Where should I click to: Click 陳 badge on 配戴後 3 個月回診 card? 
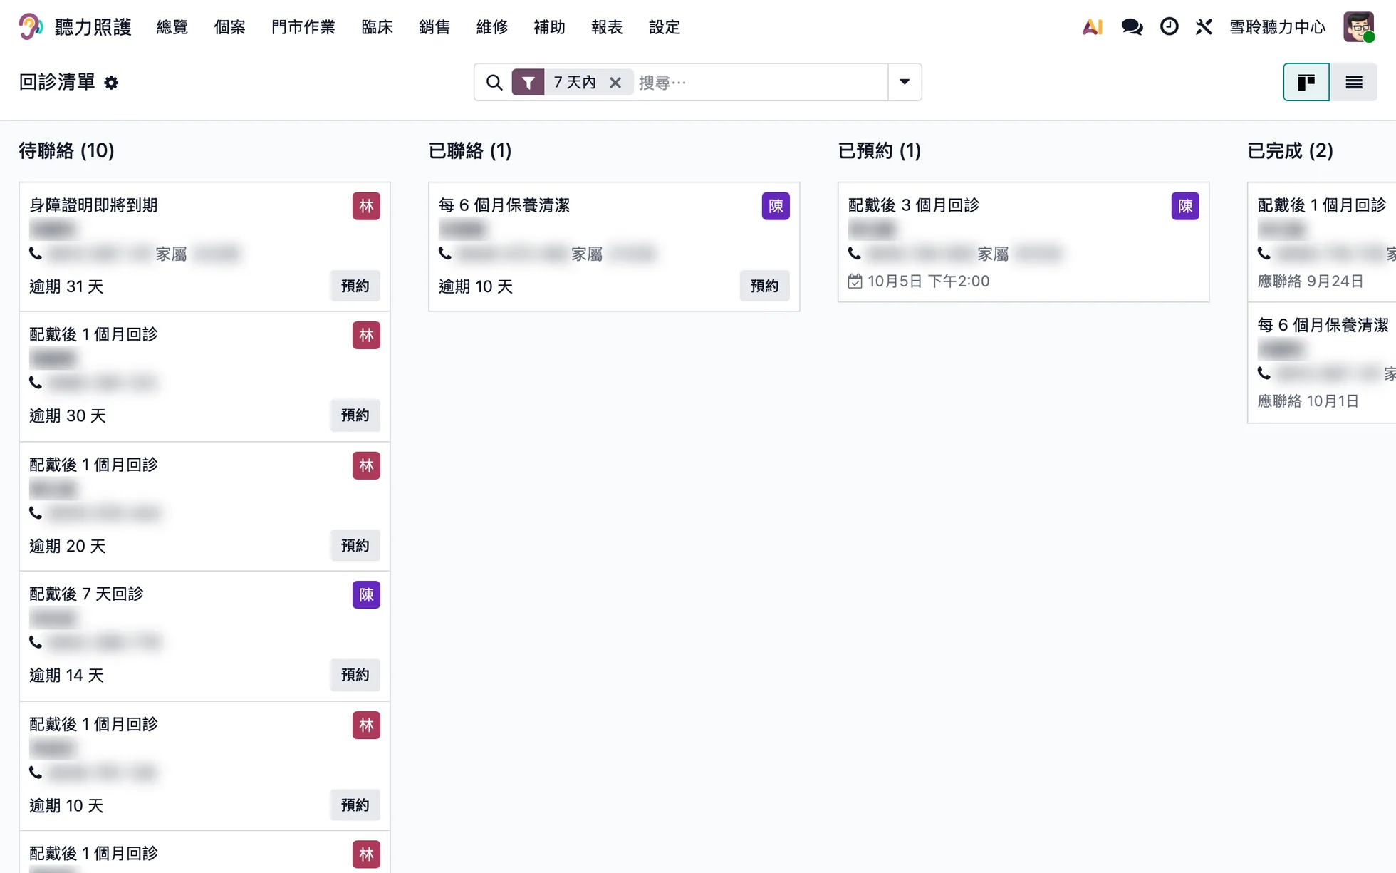coord(1185,206)
